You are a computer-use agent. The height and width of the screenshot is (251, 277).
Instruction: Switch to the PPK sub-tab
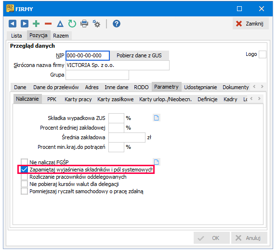[x=52, y=99]
